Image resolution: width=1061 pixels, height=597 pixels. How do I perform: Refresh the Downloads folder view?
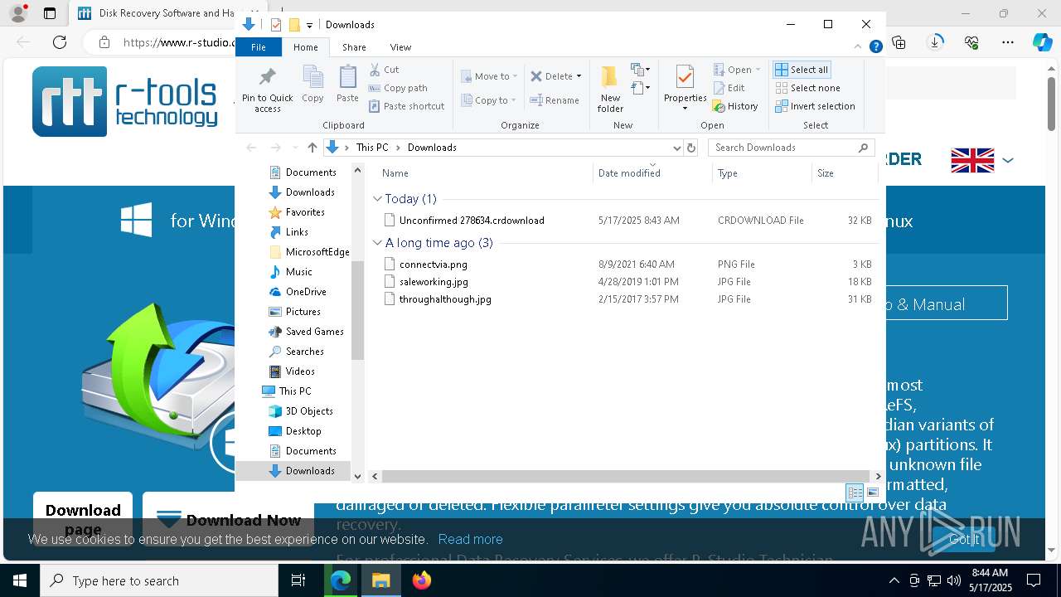tap(691, 148)
